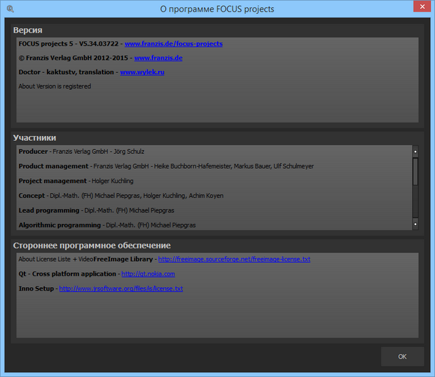
Task: Click the 'Doctor - kaktustv, translation' text
Action: (x=67, y=72)
